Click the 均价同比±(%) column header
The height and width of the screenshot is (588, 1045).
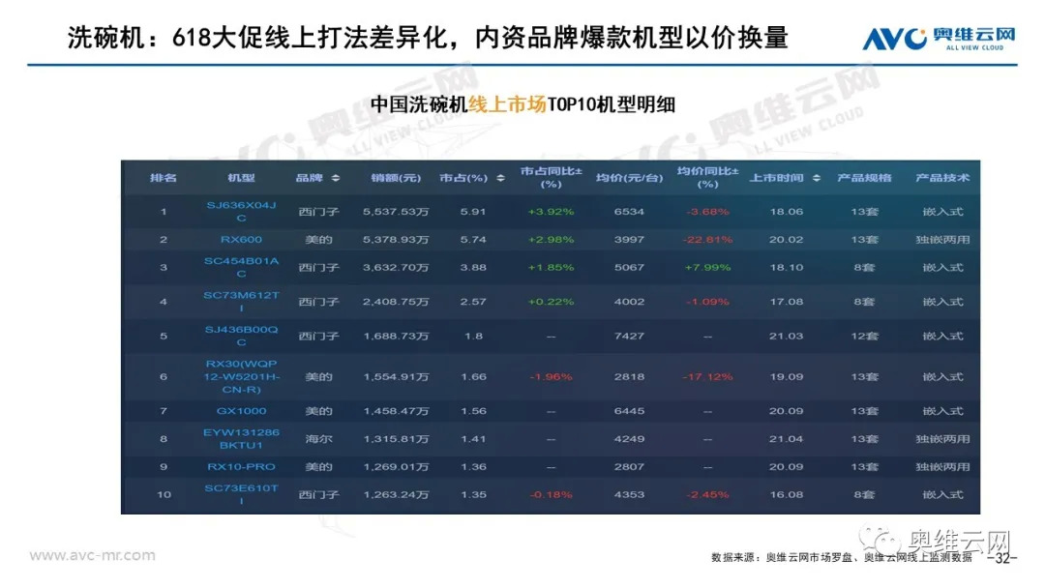tap(707, 178)
